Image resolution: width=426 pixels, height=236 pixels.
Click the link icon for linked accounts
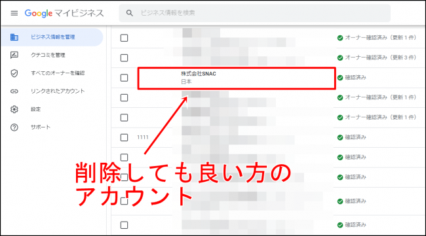coord(14,92)
